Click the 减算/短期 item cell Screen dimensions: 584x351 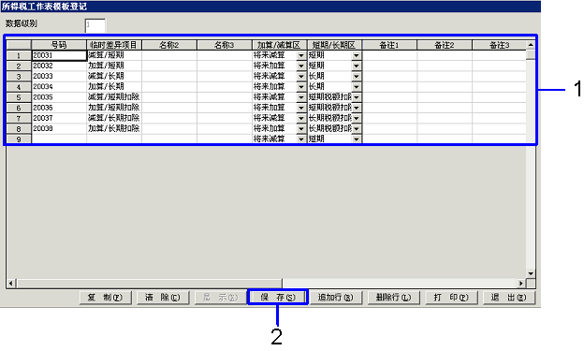[114, 55]
